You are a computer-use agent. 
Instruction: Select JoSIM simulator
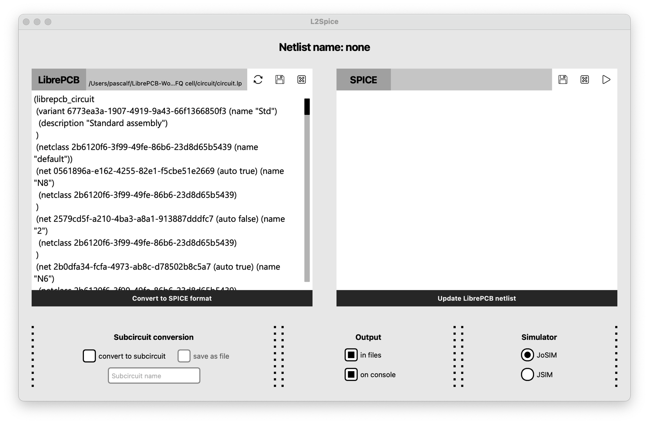click(528, 355)
